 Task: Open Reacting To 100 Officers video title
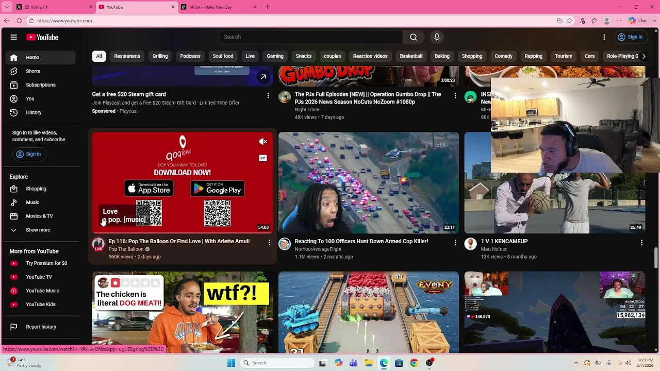[361, 241]
